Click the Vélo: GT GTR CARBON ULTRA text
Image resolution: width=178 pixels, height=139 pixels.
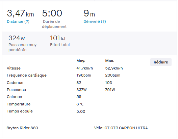point(122,128)
